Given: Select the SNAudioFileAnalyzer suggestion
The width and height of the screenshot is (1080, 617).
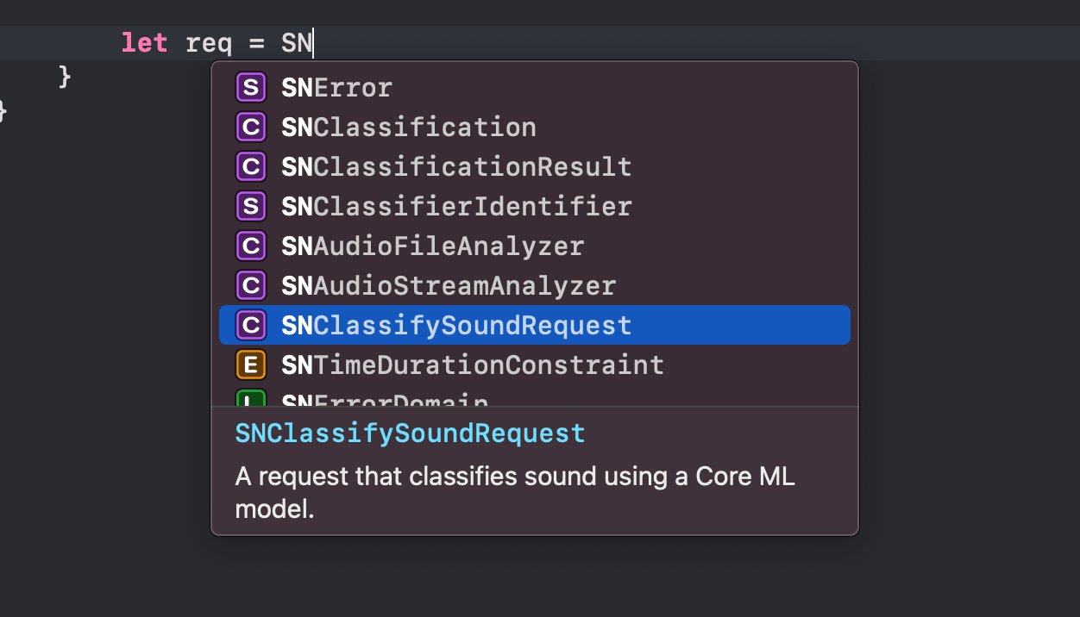Looking at the screenshot, I should (x=431, y=246).
